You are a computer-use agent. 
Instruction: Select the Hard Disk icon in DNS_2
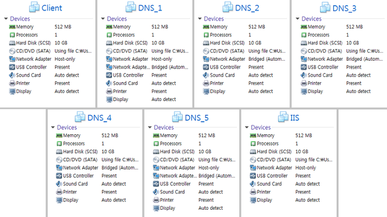tap(206, 43)
